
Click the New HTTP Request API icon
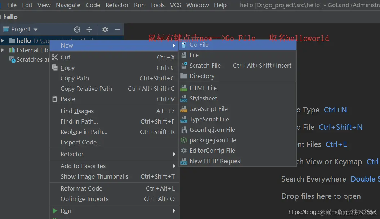pos(184,161)
